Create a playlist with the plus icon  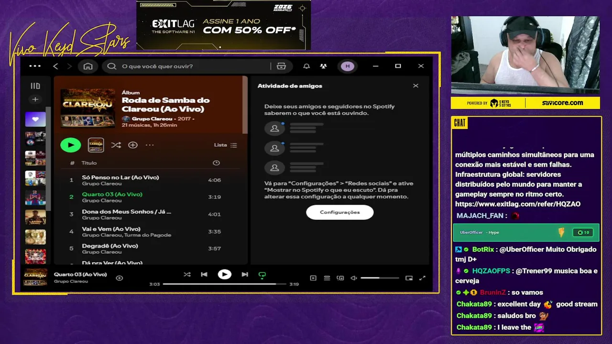pyautogui.click(x=35, y=99)
